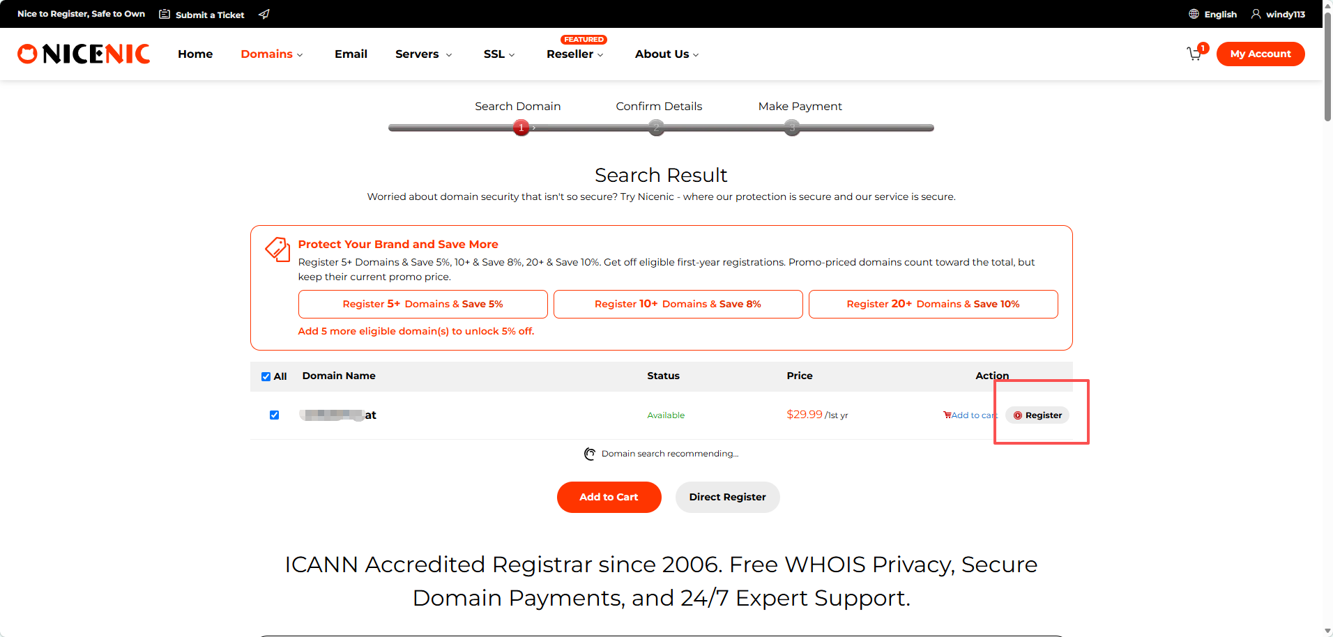Click step 1 marker on progress bar
1333x637 pixels.
[x=521, y=128]
